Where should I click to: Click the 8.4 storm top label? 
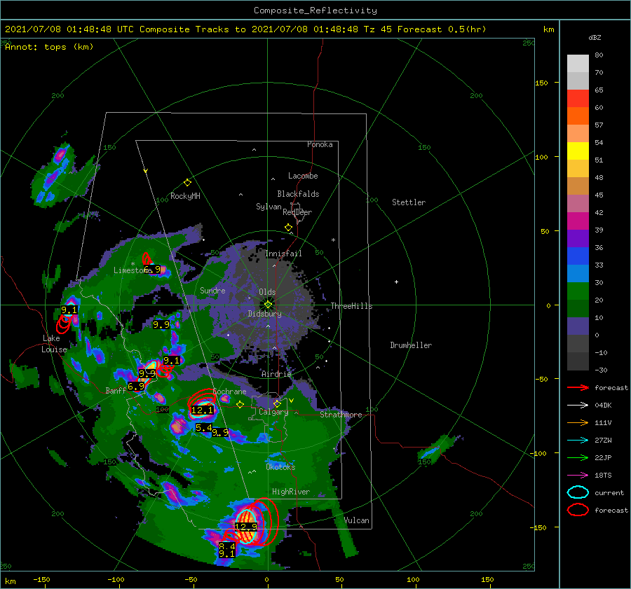(x=227, y=546)
